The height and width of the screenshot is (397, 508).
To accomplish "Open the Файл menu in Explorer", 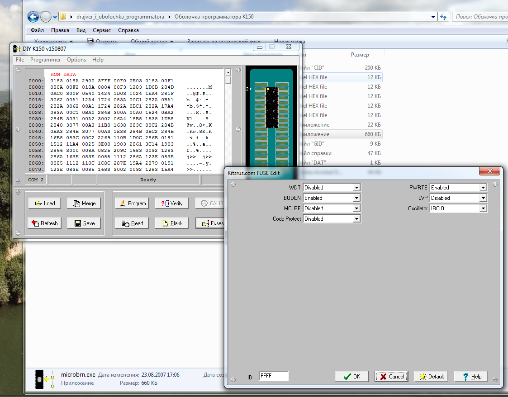I will point(37,30).
